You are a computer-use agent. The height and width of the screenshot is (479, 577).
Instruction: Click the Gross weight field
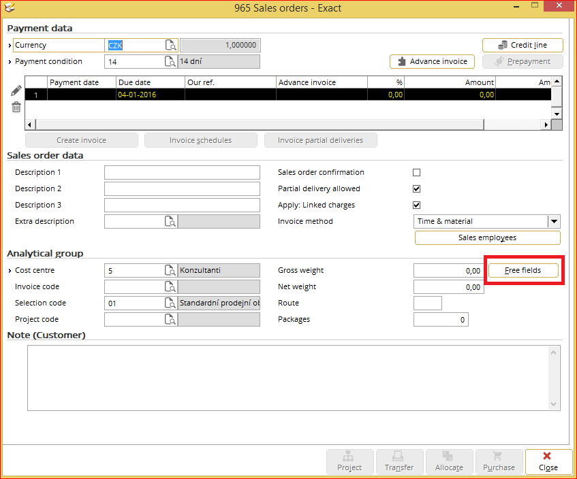pos(448,271)
